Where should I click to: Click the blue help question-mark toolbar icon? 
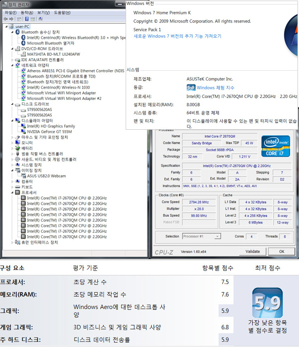(27, 19)
